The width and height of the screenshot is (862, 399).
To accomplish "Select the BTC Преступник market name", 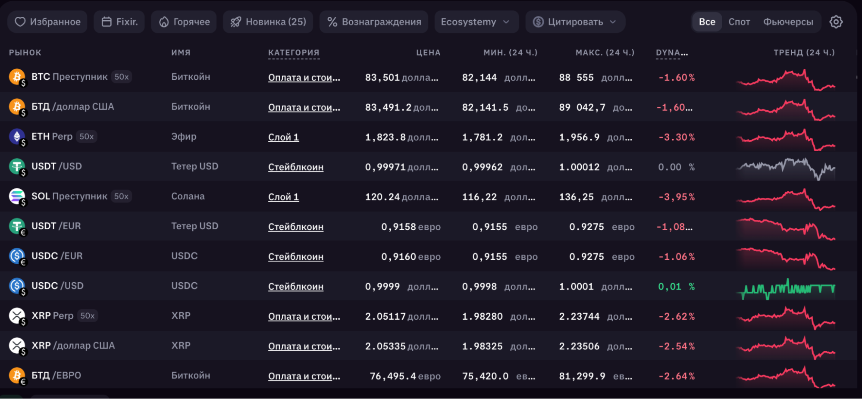I will click(x=69, y=77).
